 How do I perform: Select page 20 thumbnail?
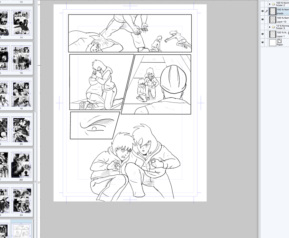21,129
